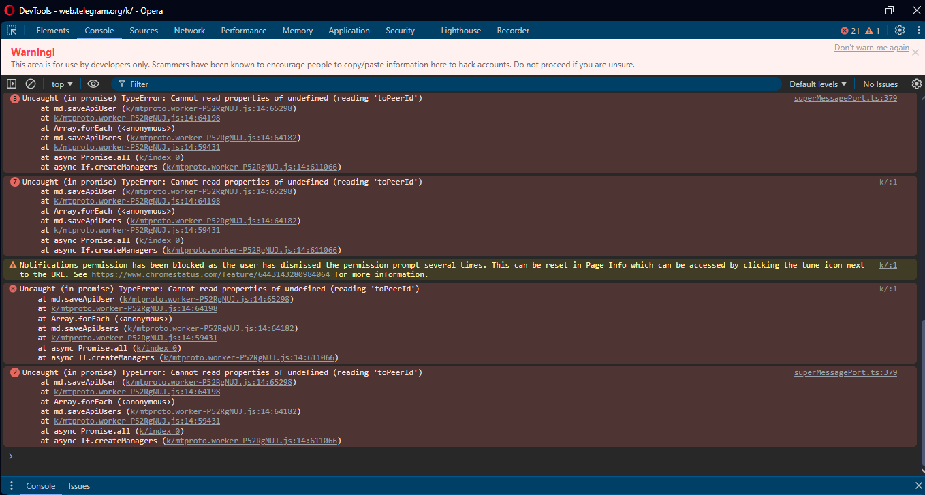Screen dimensions: 925x495
Task: Switch to the drawer Issues tab
Action: (79, 486)
